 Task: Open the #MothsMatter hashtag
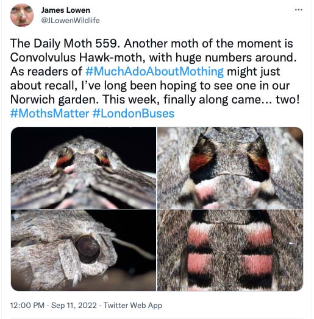tap(50, 113)
